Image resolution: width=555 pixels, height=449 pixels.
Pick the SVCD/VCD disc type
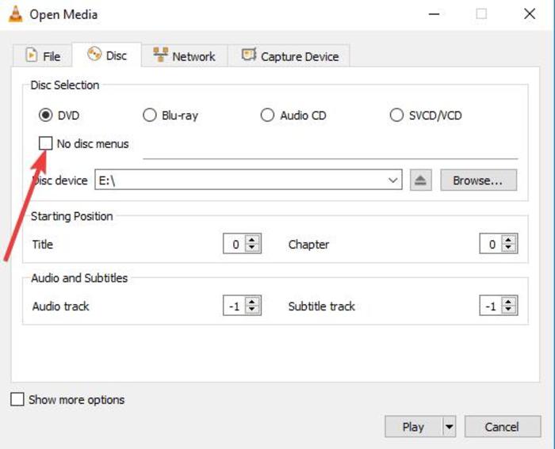point(396,115)
